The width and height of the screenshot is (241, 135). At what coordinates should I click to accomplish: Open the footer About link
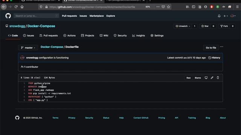223,118
